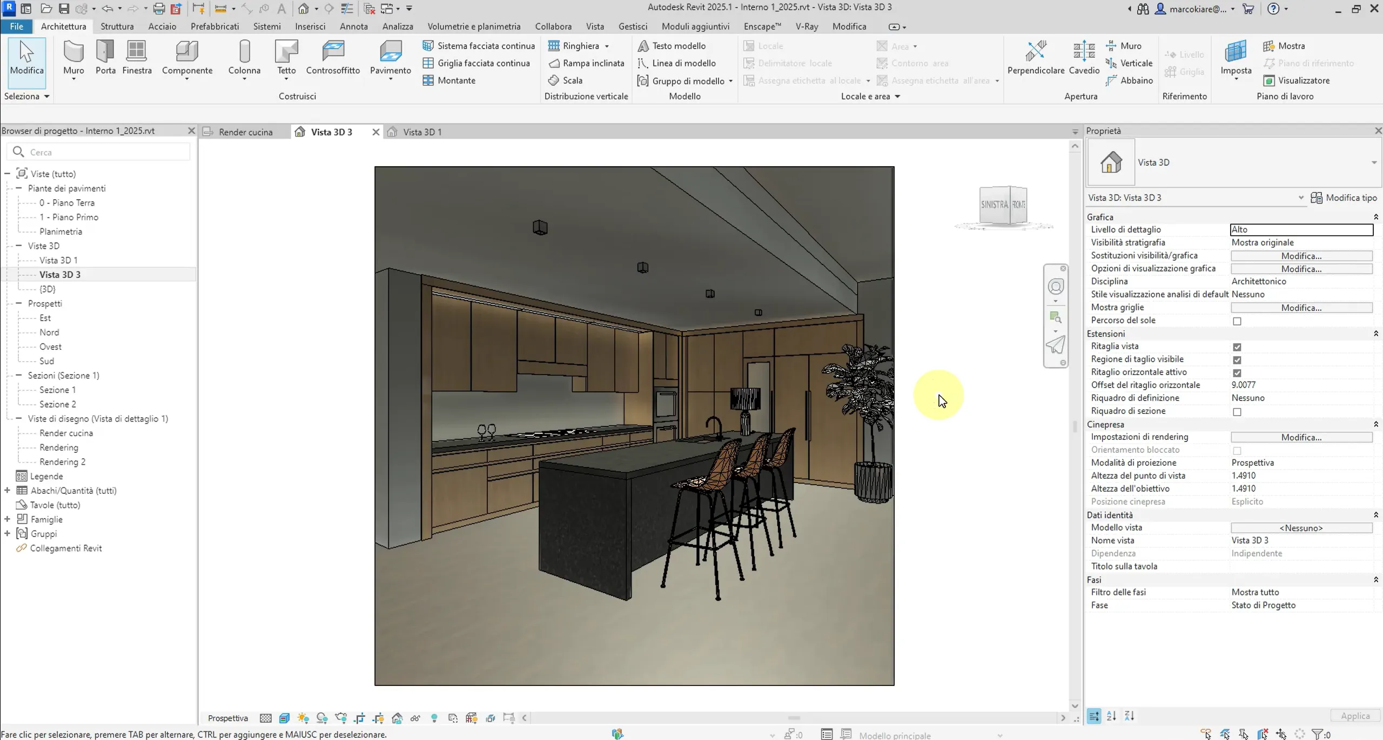This screenshot has height=740, width=1383.
Task: Enable the Percorso del sole checkbox
Action: click(1237, 321)
